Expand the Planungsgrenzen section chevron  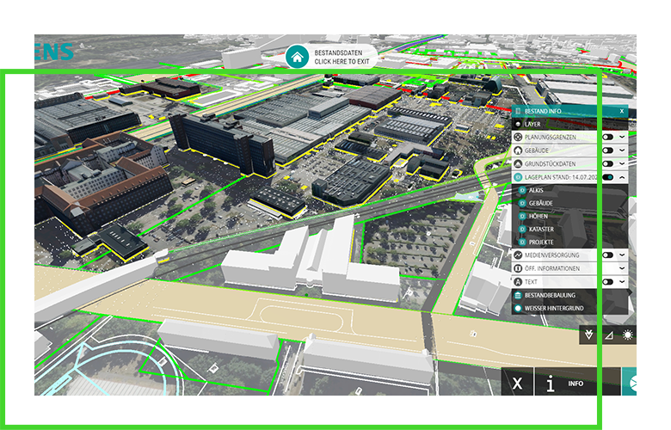(622, 138)
